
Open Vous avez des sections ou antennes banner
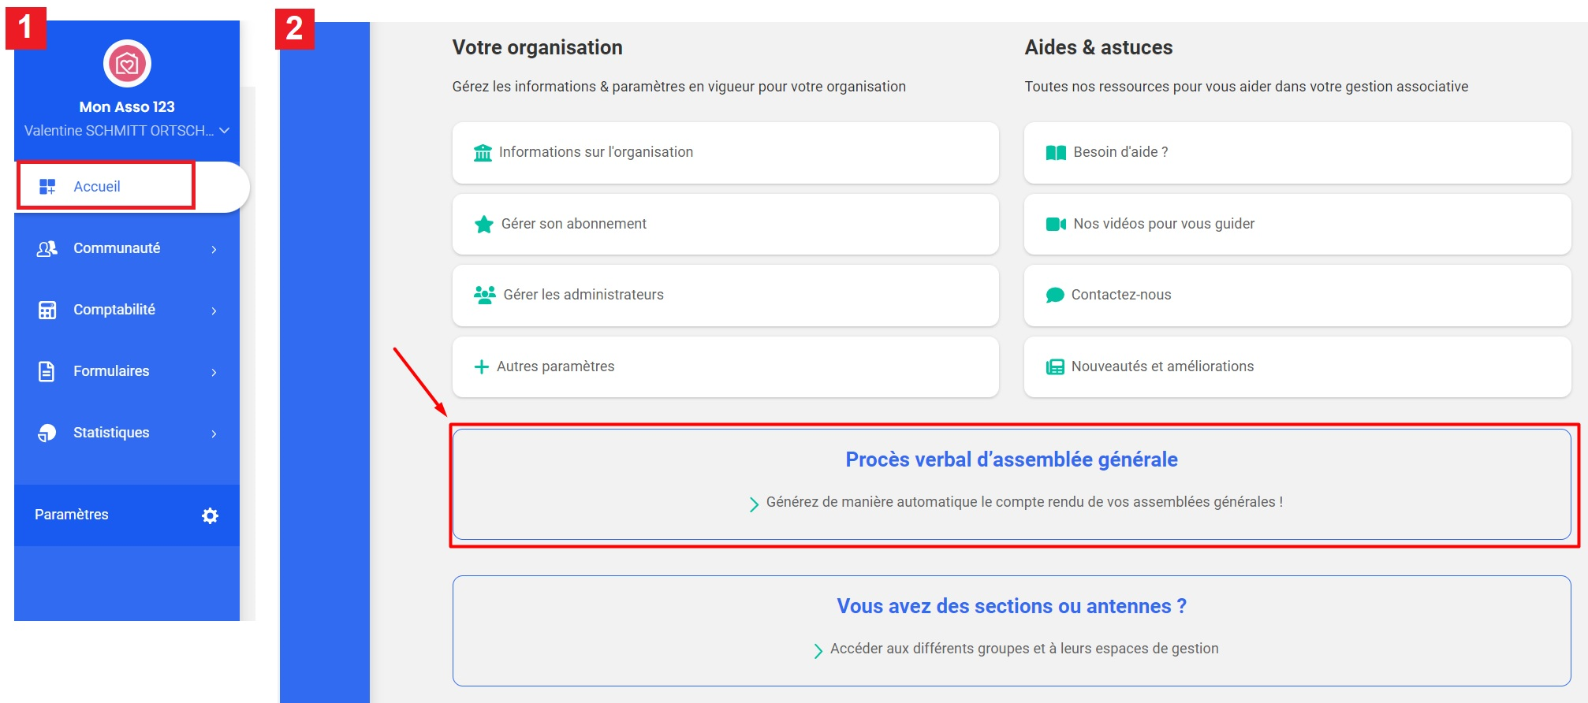coord(1012,630)
